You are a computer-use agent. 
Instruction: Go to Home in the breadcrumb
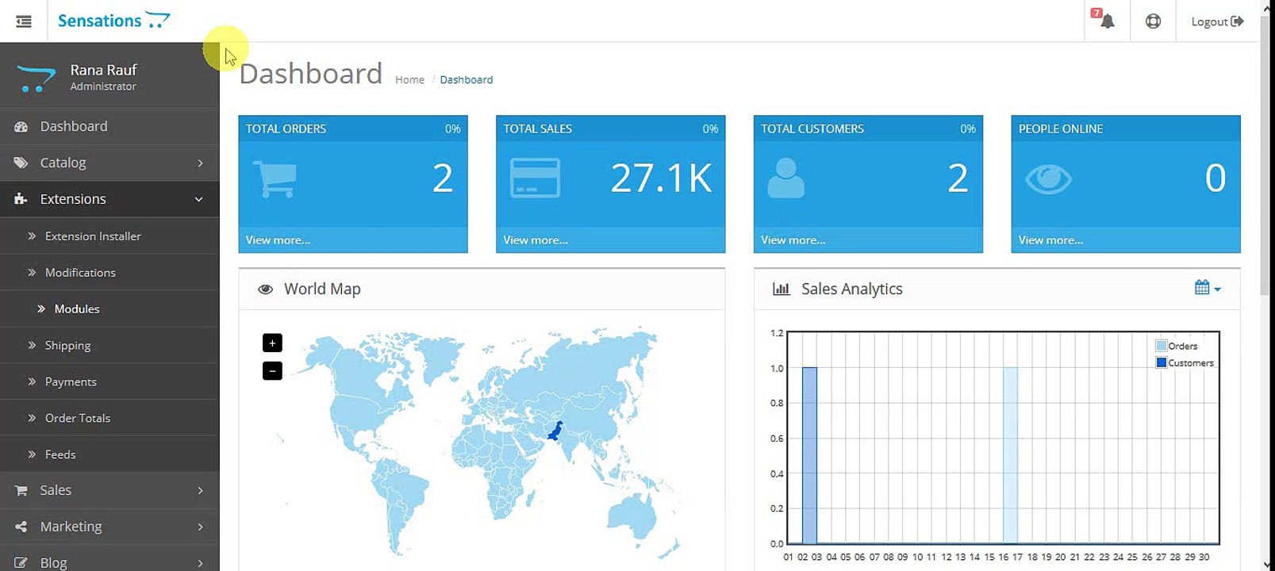click(409, 80)
